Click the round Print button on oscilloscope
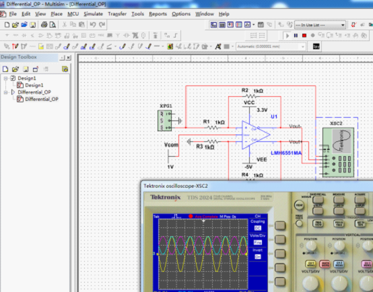373x292 pixels. (299, 205)
